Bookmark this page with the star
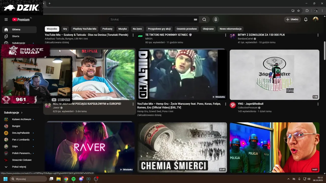The image size is (326, 183). tap(298, 11)
